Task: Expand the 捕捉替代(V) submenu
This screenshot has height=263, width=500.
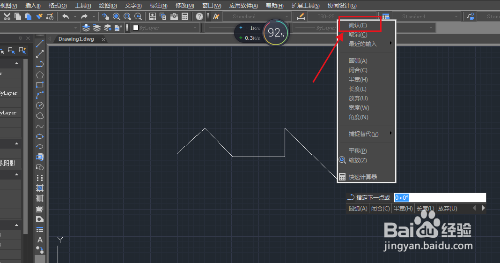Action: point(367,134)
